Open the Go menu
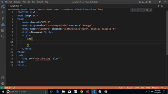The image size is (168, 94). click(29, 2)
